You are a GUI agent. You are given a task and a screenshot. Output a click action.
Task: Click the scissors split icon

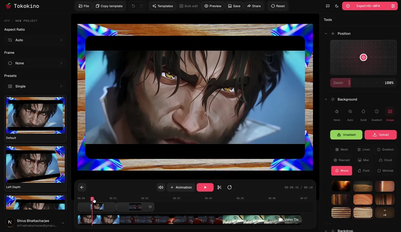coord(219,187)
